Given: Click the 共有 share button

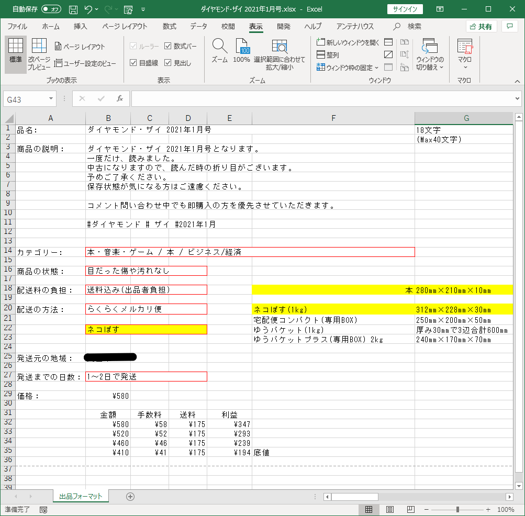Looking at the screenshot, I should (x=481, y=27).
